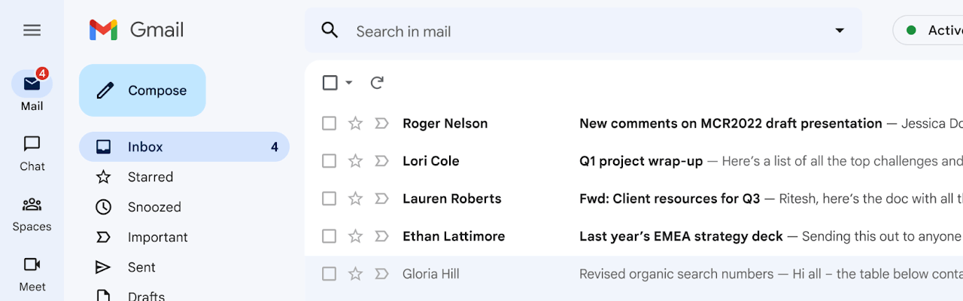Click the search magnifier icon
This screenshot has width=963, height=301.
(330, 30)
